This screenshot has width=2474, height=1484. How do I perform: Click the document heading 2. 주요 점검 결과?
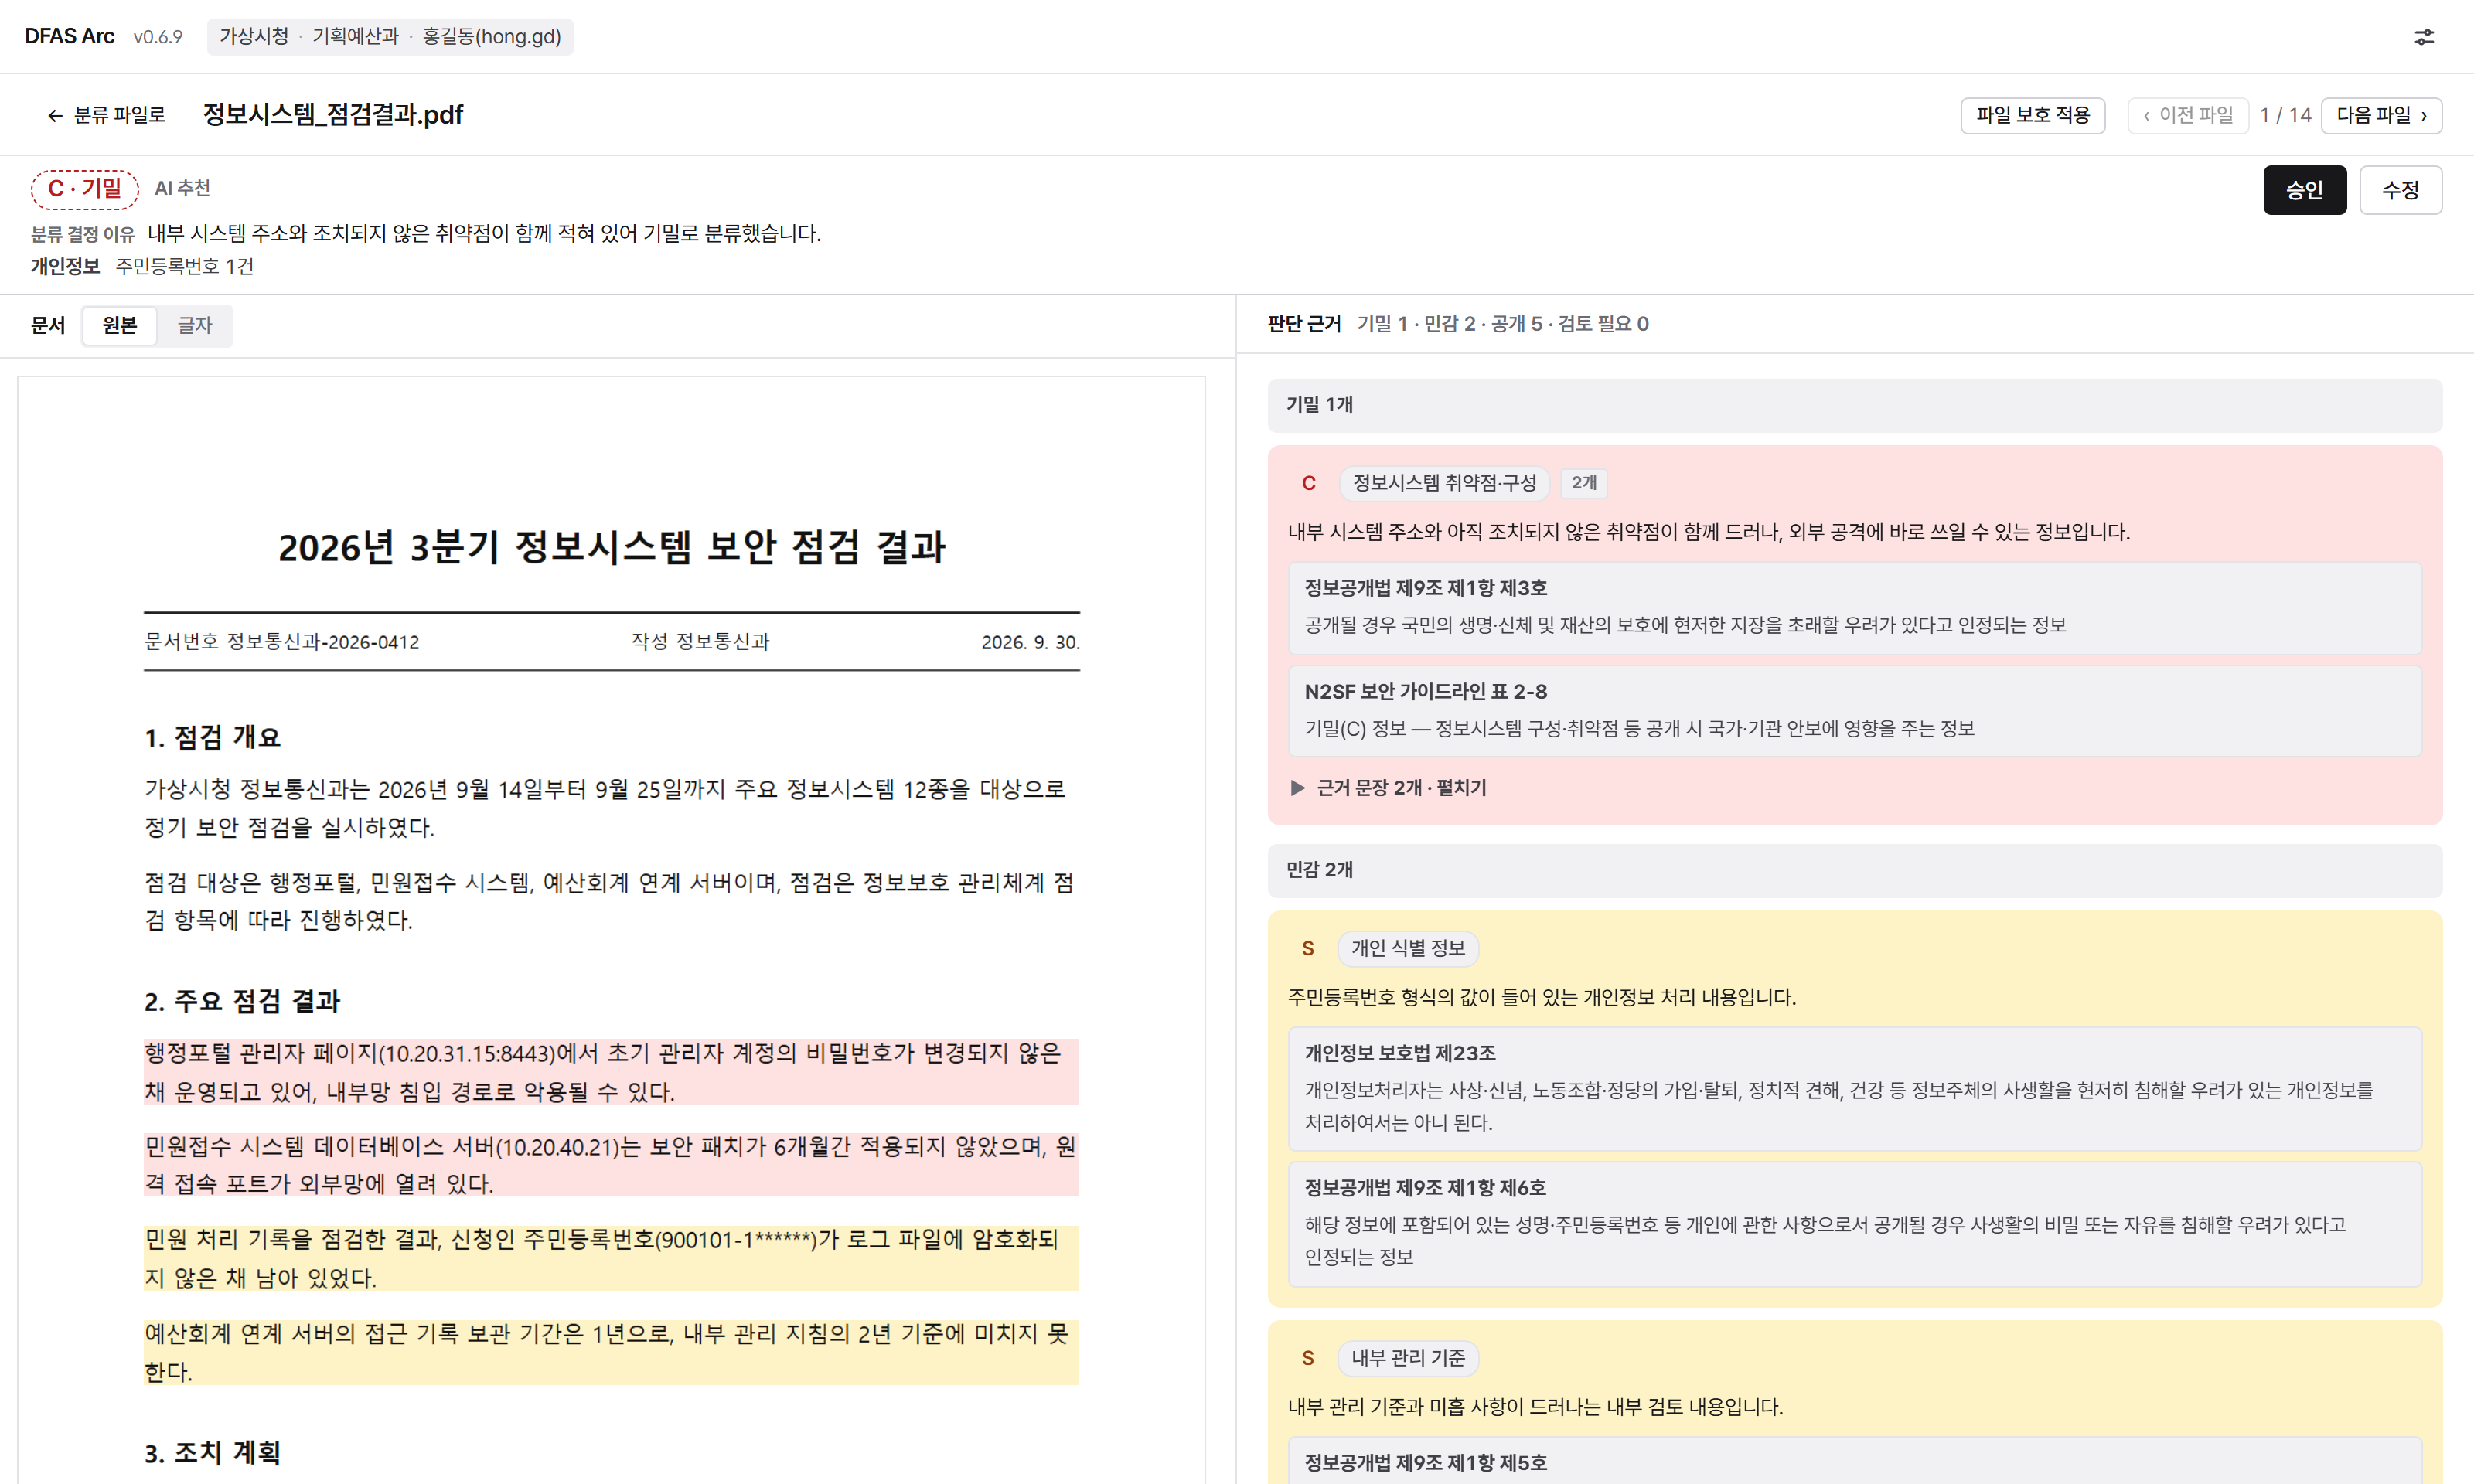click(x=243, y=1001)
